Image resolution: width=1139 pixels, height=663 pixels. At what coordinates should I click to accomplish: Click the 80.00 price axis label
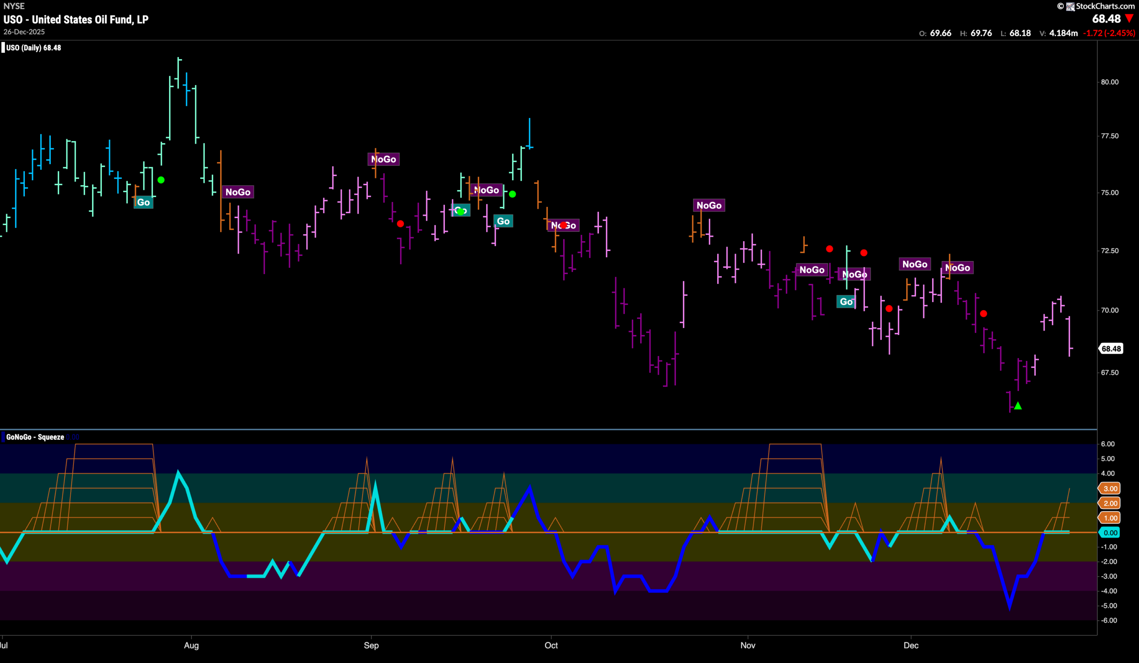(x=1110, y=82)
